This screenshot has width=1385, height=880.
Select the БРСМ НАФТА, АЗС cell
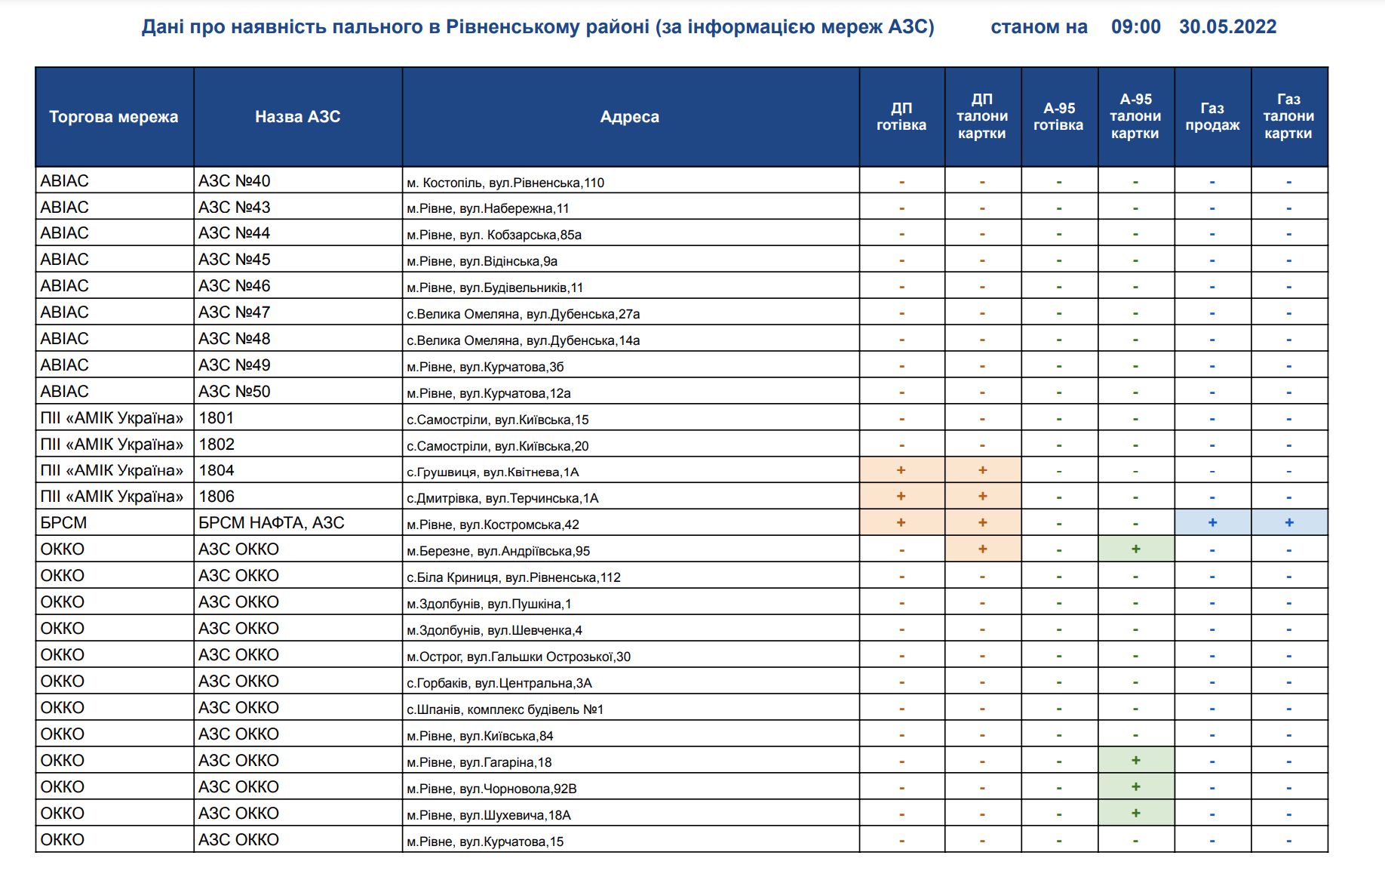pyautogui.click(x=271, y=523)
